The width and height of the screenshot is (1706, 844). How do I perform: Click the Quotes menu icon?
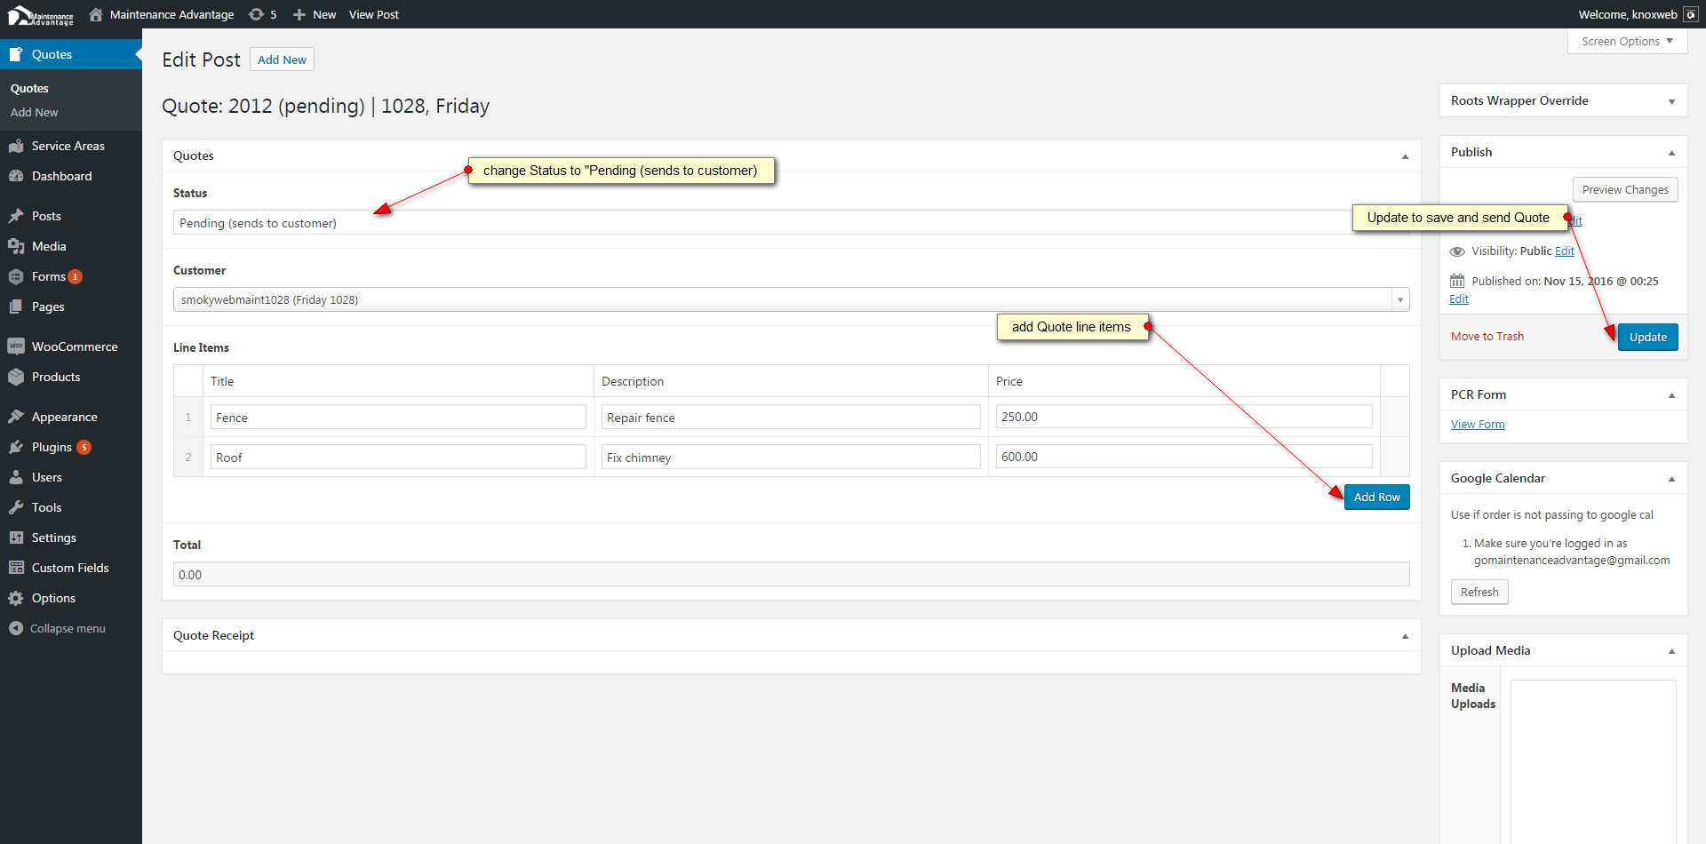pyautogui.click(x=16, y=54)
